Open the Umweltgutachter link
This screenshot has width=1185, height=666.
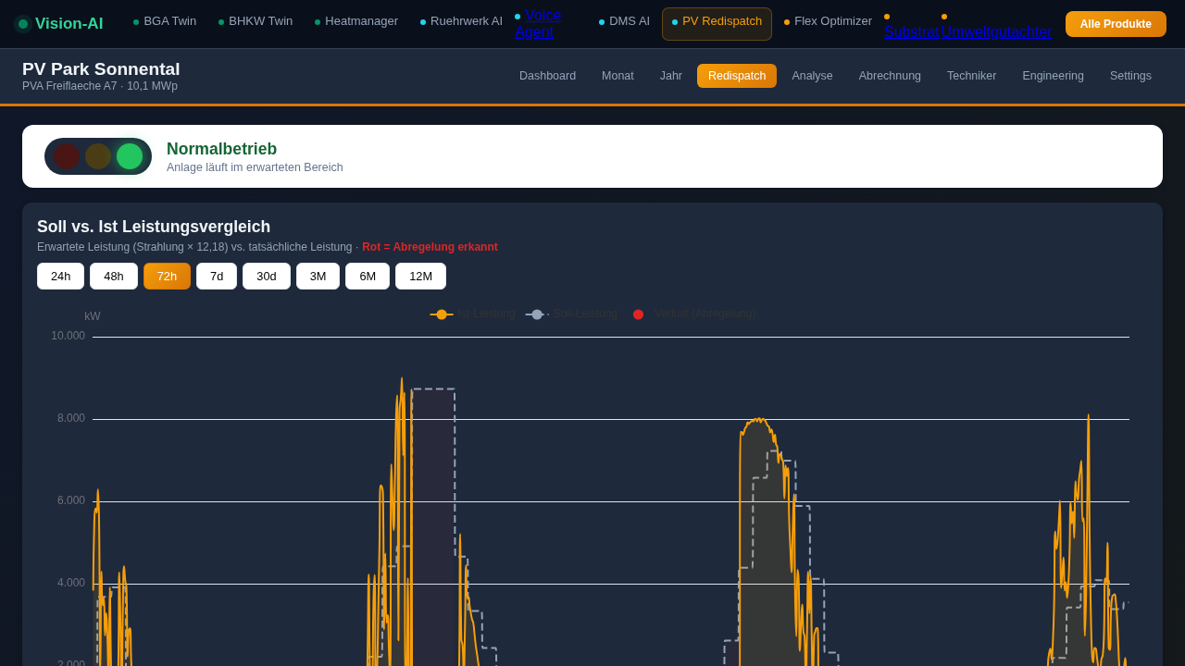point(996,31)
